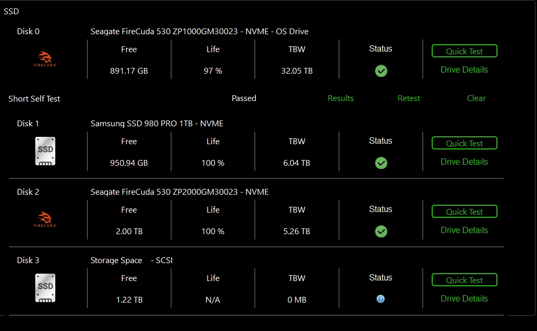
Task: Run Quick Test on Disk 0
Action: pyautogui.click(x=464, y=51)
